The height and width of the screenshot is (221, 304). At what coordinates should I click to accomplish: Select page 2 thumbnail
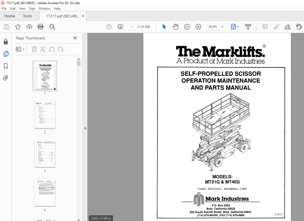pos(45,115)
